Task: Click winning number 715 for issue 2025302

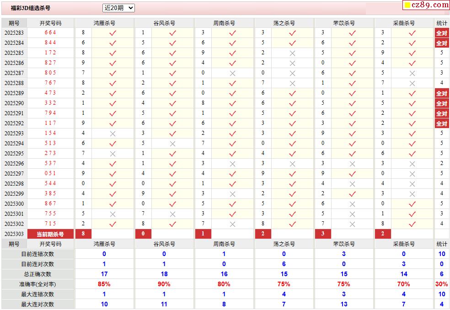Action: pos(50,223)
